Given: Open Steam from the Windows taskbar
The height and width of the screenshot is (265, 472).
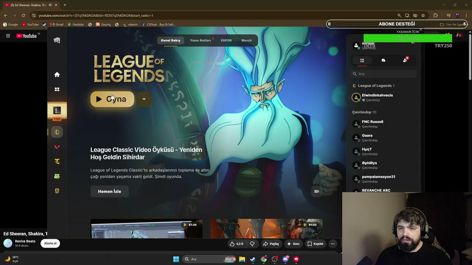Looking at the screenshot, I should pyautogui.click(x=253, y=259).
